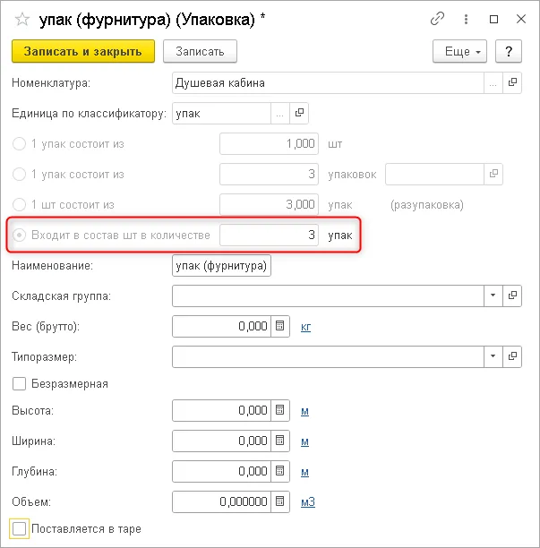
Task: Open Складская группа card icon
Action: [512, 296]
